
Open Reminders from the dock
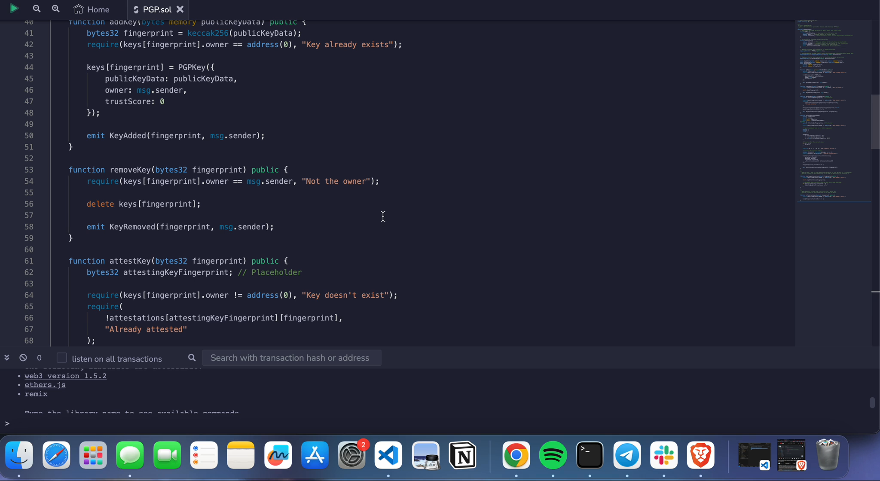tap(204, 455)
